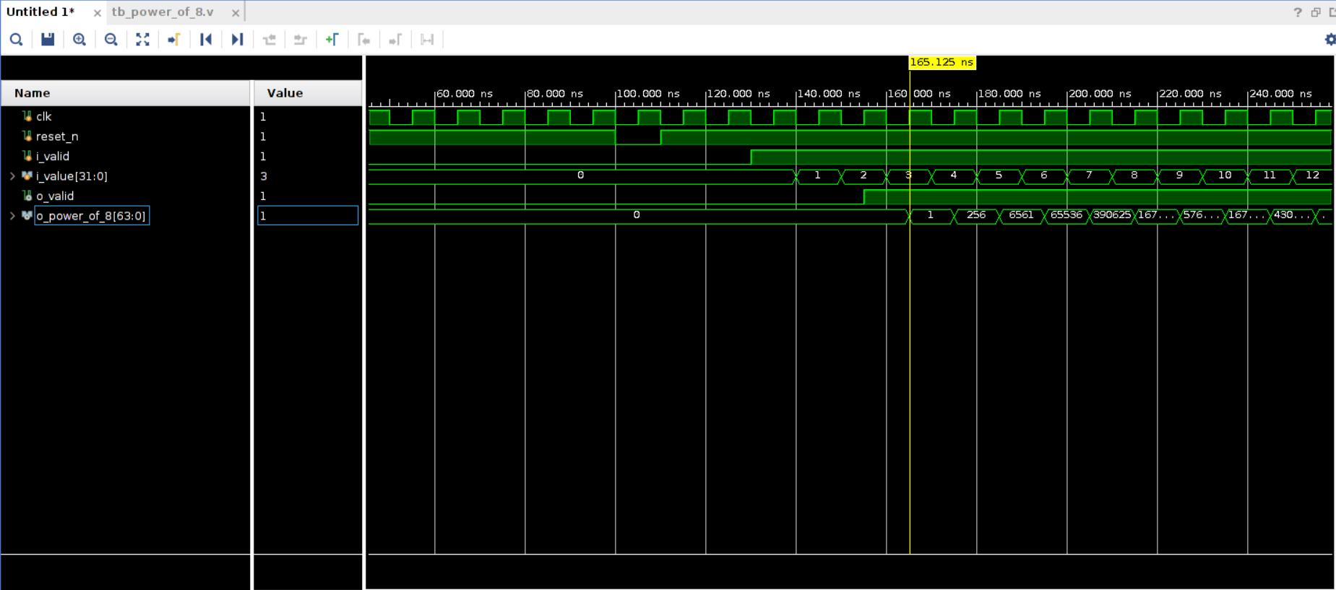Save the waveform configuration

48,40
